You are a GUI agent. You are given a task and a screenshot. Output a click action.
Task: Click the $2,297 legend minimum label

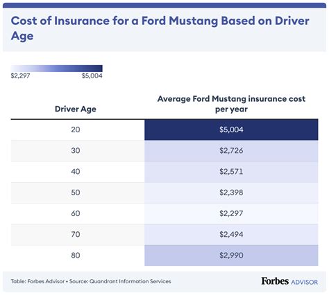(x=20, y=75)
